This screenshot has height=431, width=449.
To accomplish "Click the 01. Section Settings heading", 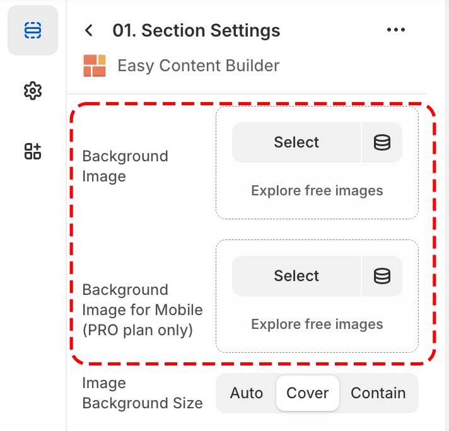I will click(196, 30).
